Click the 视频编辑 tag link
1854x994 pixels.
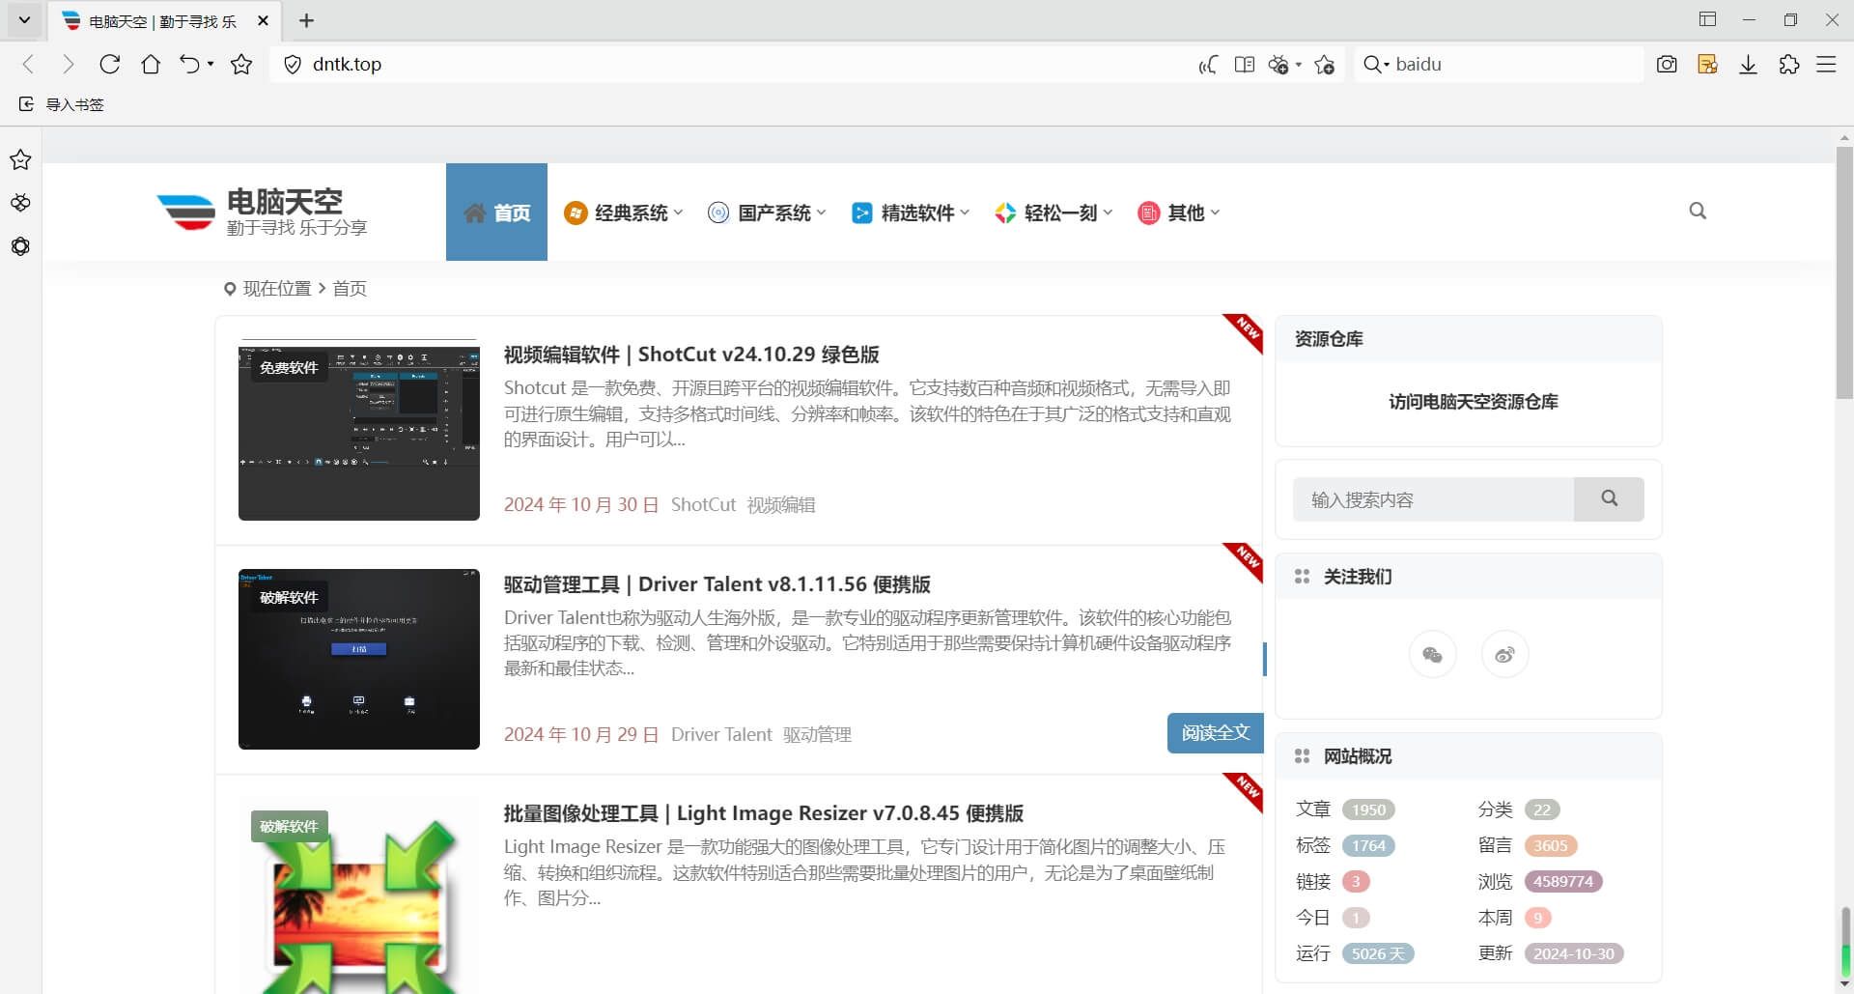point(781,505)
